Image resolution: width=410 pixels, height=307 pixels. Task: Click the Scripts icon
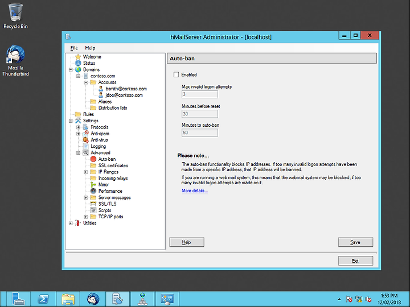click(93, 210)
